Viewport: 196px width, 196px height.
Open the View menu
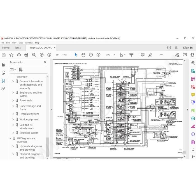coord(14,43)
